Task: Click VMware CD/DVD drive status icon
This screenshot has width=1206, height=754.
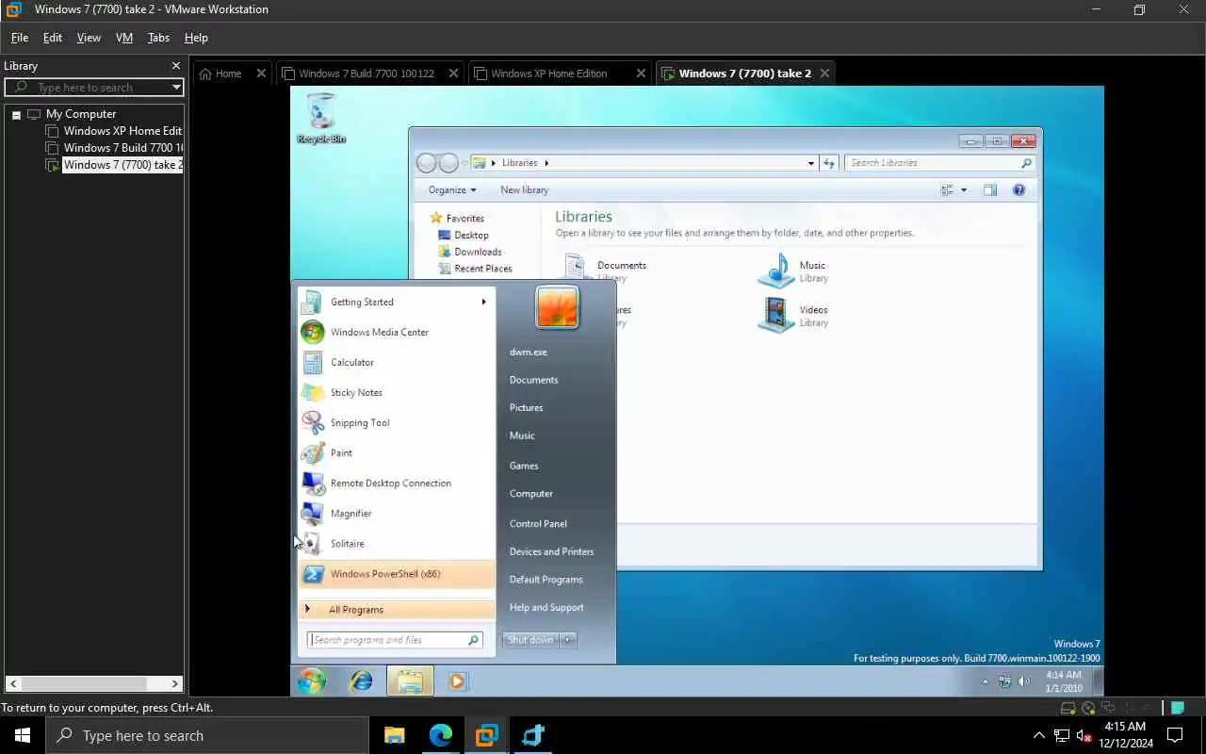Action: point(1088,708)
